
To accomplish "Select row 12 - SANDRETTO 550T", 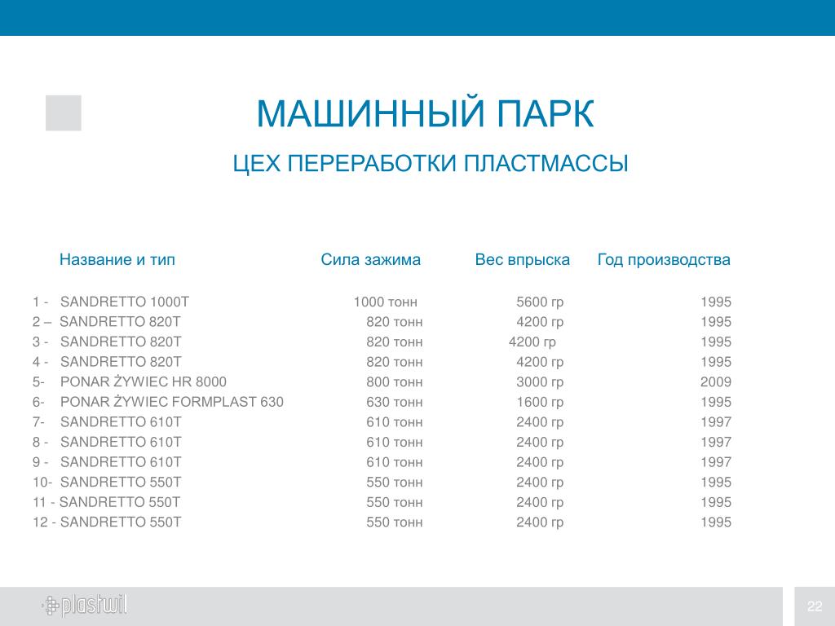I will tap(382, 522).
